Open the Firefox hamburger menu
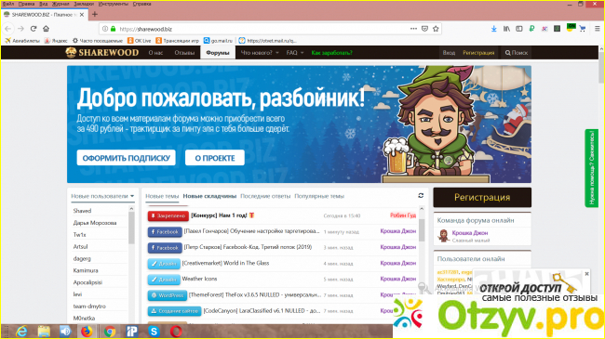This screenshot has height=339, width=605. coord(597,29)
